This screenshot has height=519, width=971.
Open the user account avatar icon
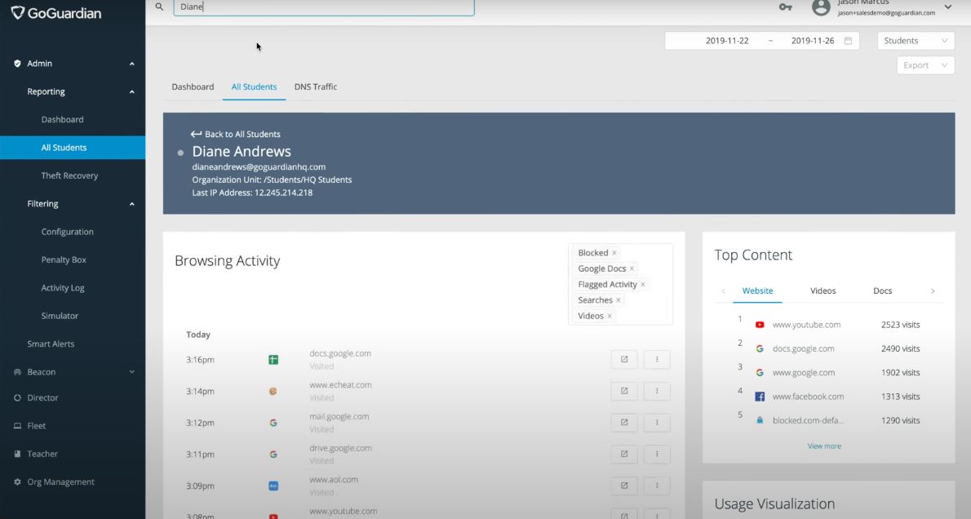click(821, 7)
